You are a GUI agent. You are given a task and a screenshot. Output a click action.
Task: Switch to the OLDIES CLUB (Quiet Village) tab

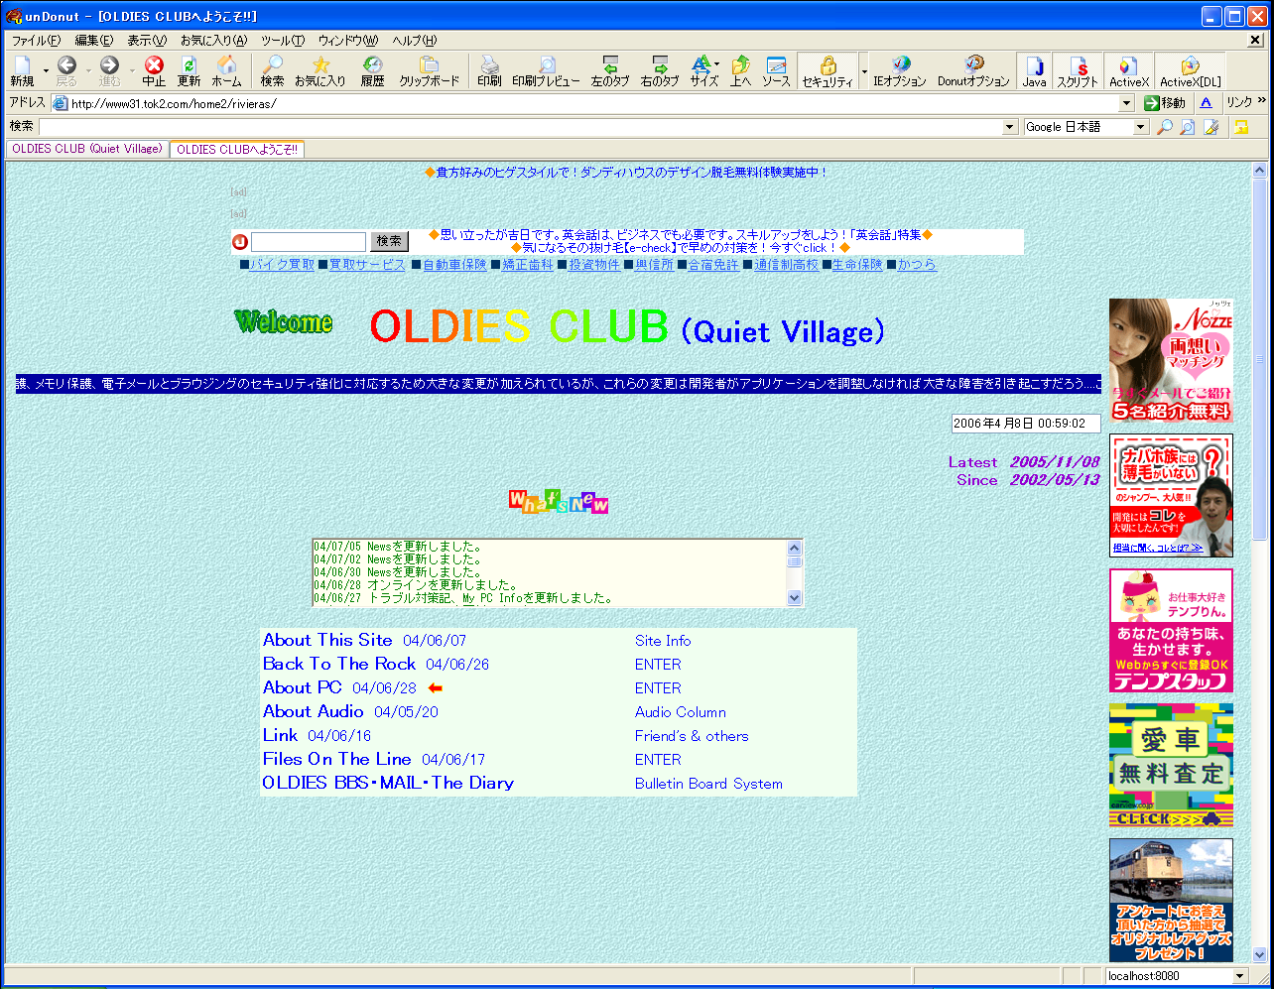[x=86, y=149]
